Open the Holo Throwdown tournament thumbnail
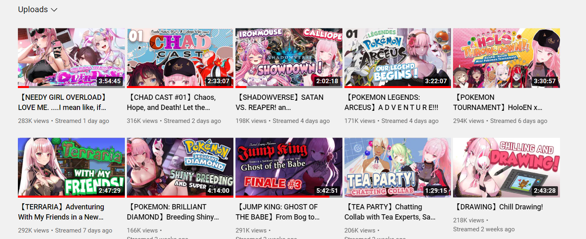Viewport: 586px width, 239px height. tap(506, 58)
